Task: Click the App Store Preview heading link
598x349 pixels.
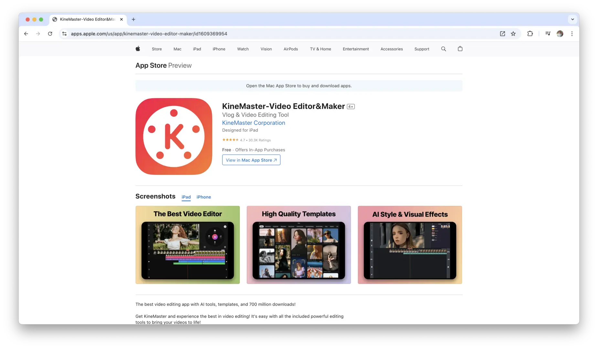Action: point(163,65)
